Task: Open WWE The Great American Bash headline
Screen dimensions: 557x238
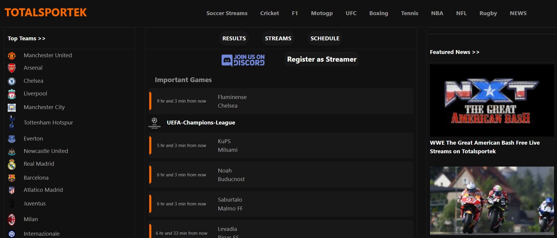Action: click(x=485, y=147)
